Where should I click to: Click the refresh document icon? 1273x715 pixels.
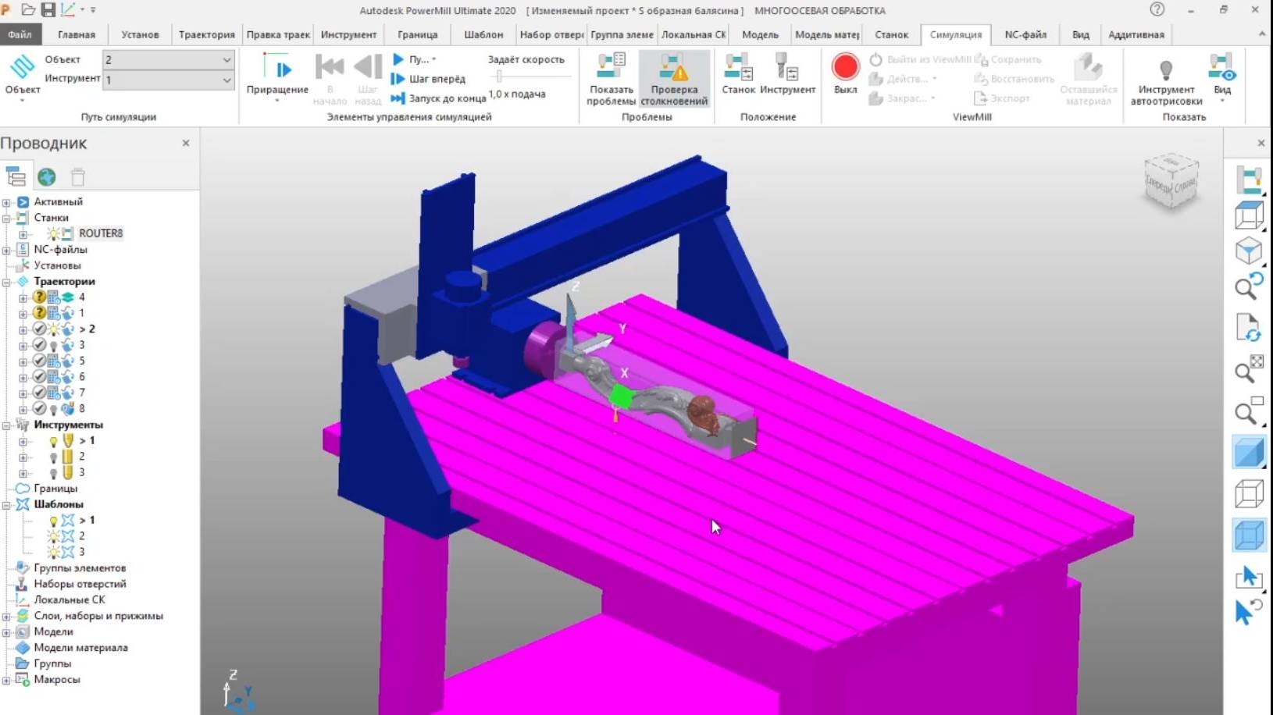(1249, 328)
